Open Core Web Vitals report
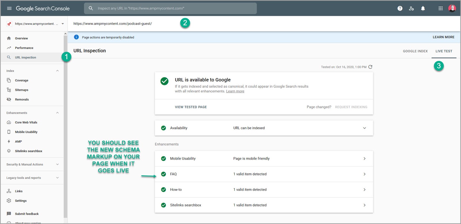Screen dimensions: 461x224 [x=26, y=122]
